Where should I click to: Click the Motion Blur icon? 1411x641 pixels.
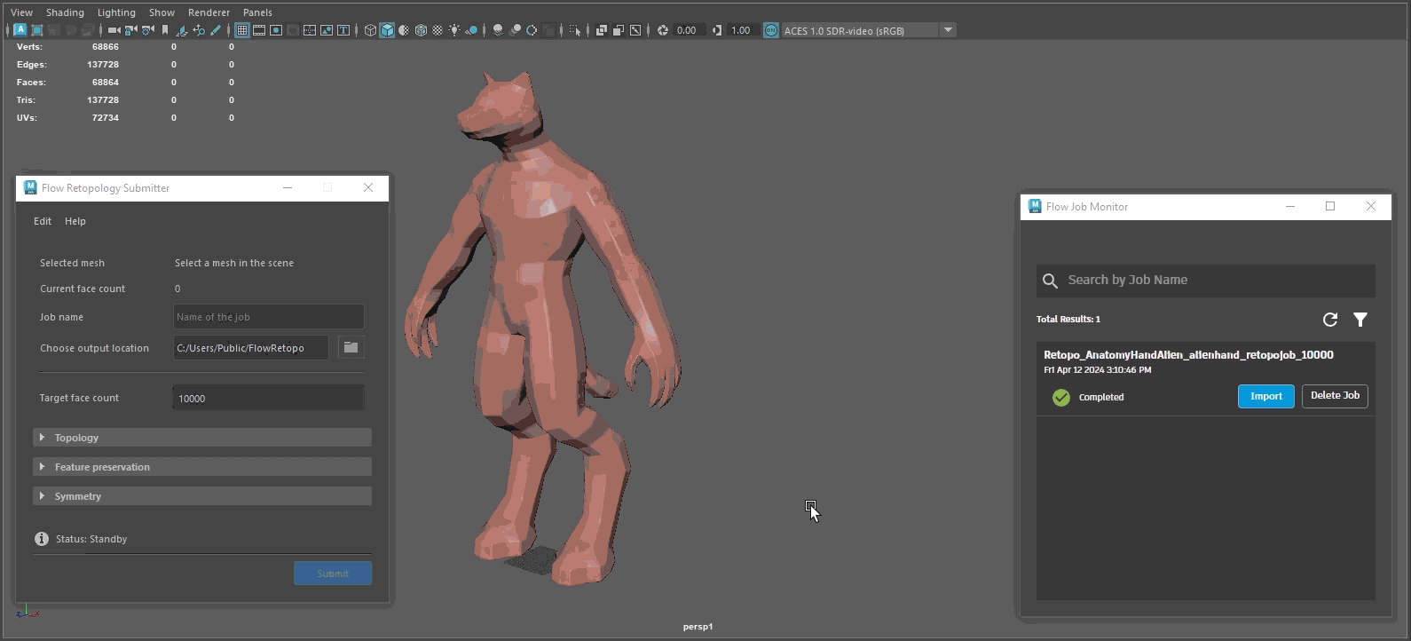click(515, 30)
